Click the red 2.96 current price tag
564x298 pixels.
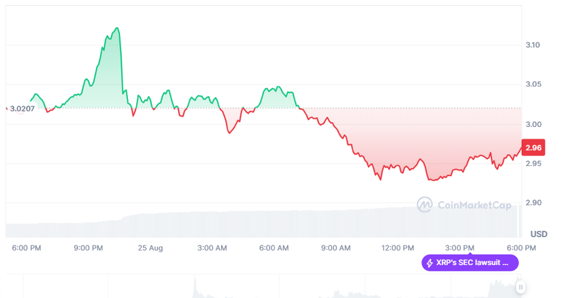pyautogui.click(x=533, y=148)
